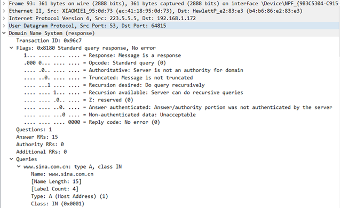Viewport: 340px width, 208px height.
Task: Select the Truncated flag line
Action: click(x=108, y=77)
